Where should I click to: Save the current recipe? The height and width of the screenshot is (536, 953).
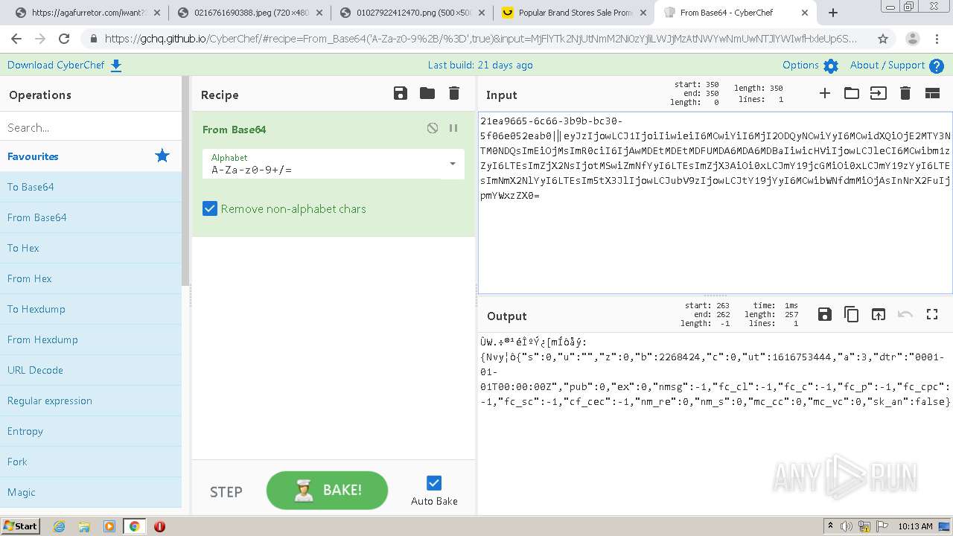tap(401, 93)
